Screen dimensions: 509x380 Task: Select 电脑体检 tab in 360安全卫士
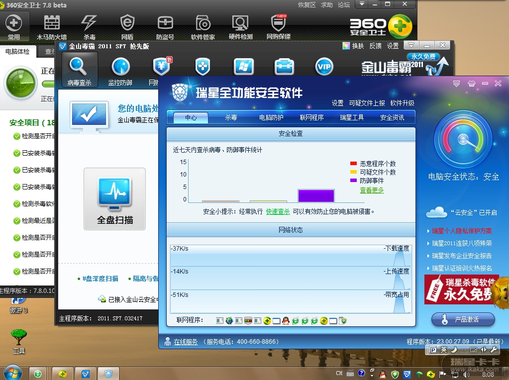click(x=17, y=51)
